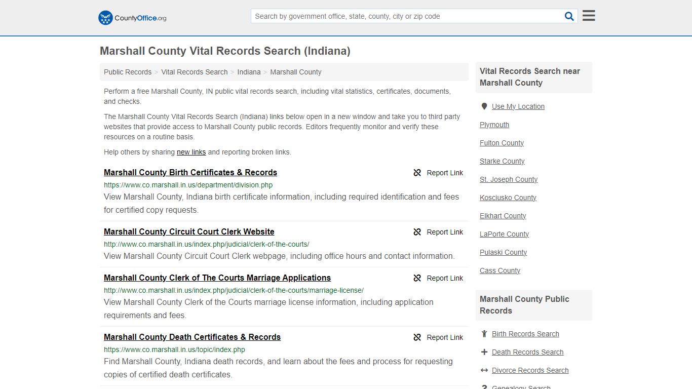Open Marshall County Birth Certificates & Records
The width and height of the screenshot is (692, 389).
tap(190, 172)
